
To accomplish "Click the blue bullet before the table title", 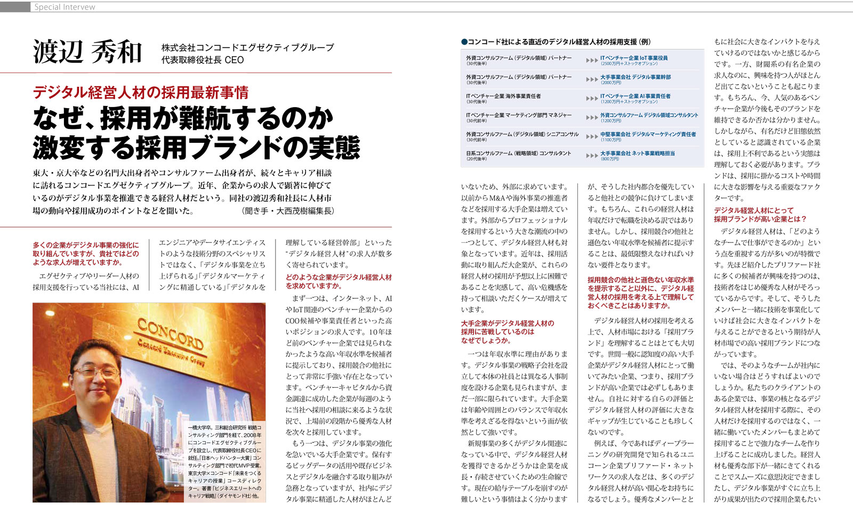I will click(464, 42).
